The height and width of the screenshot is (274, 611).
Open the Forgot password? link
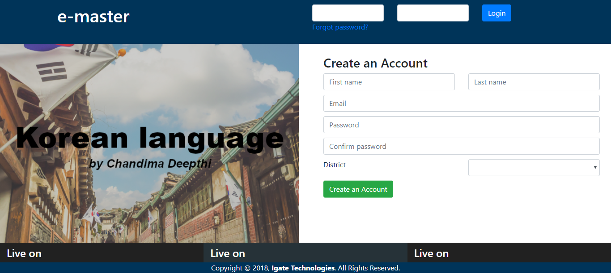click(x=340, y=27)
